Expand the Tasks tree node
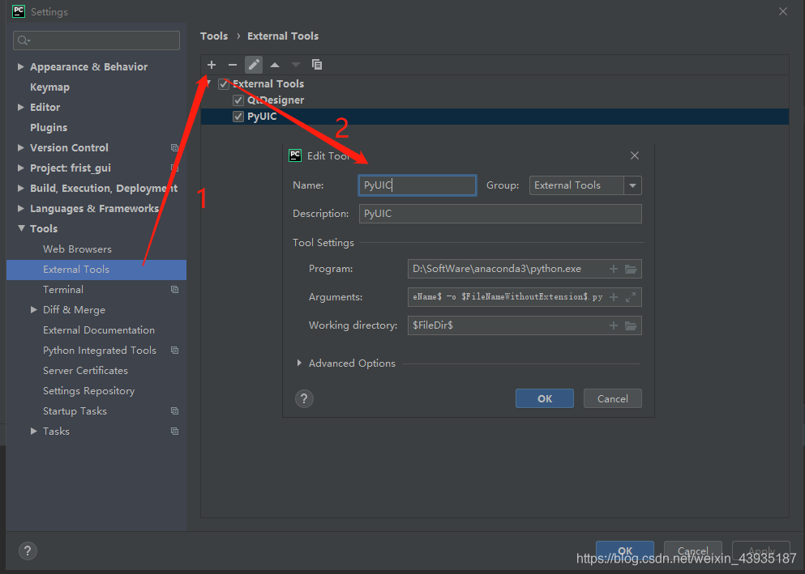This screenshot has height=574, width=805. pyautogui.click(x=34, y=432)
